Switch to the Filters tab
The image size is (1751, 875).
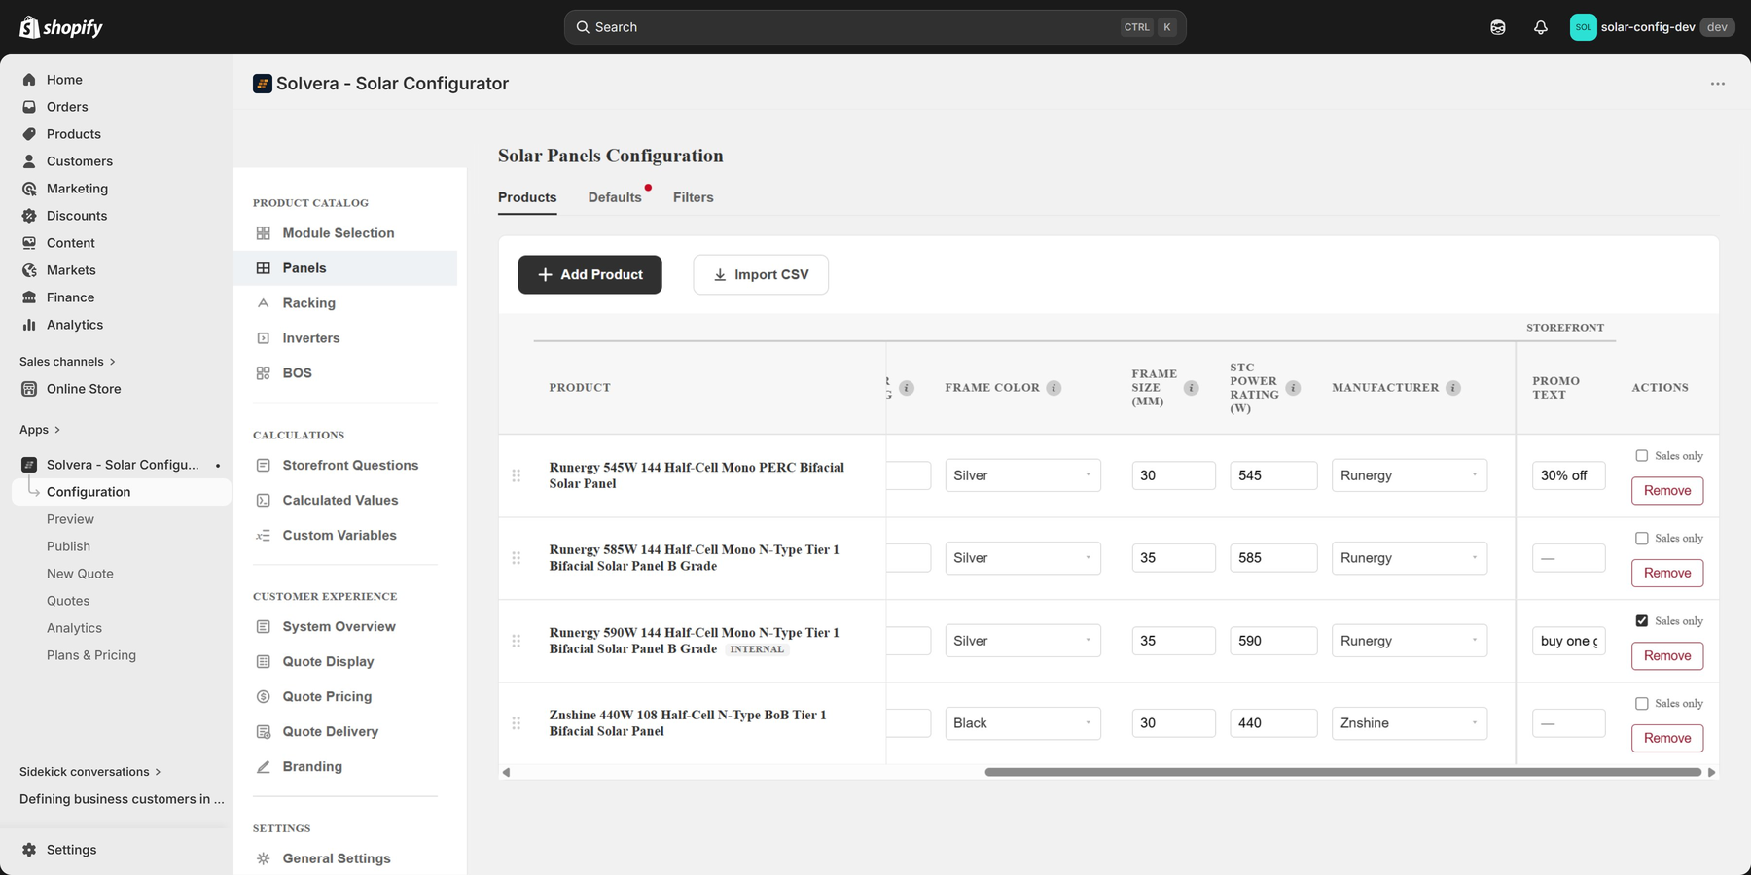(693, 197)
